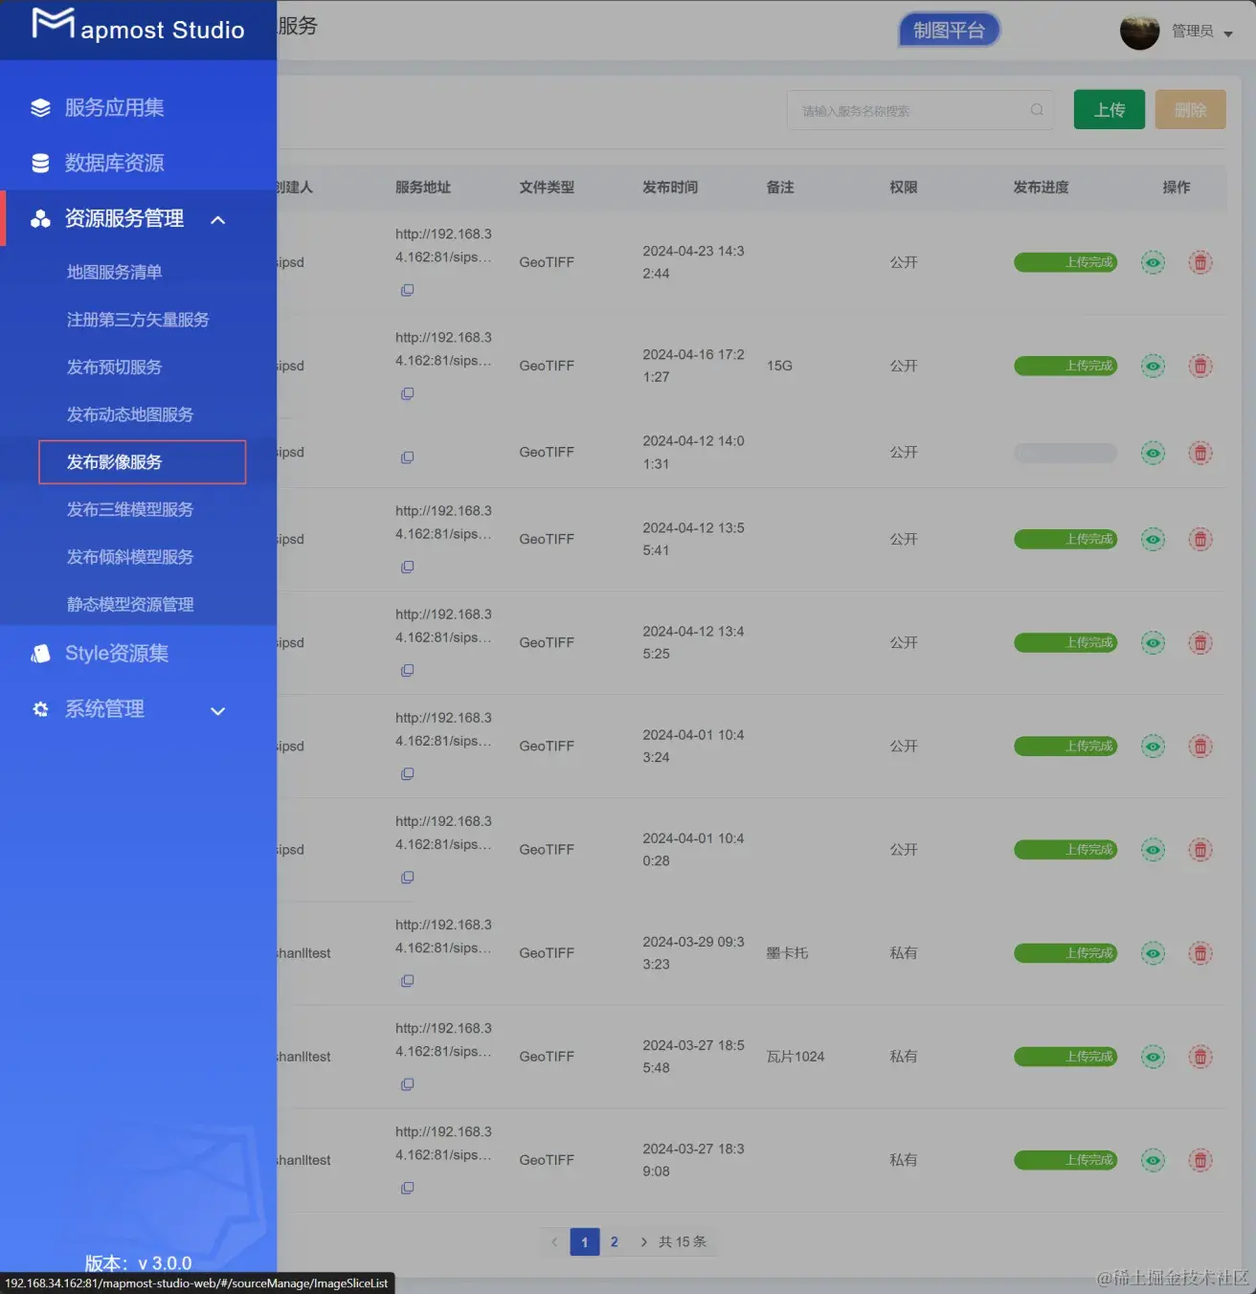Screen dimensions: 1256x1294
Task: Select page 1 in pagination
Action: coord(585,1241)
